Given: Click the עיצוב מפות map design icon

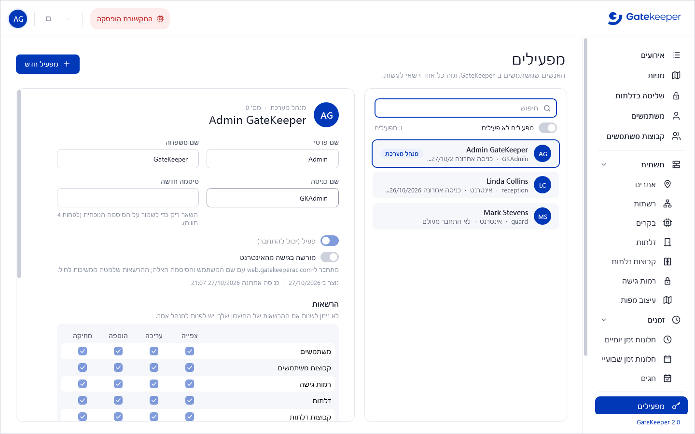Looking at the screenshot, I should (x=667, y=300).
